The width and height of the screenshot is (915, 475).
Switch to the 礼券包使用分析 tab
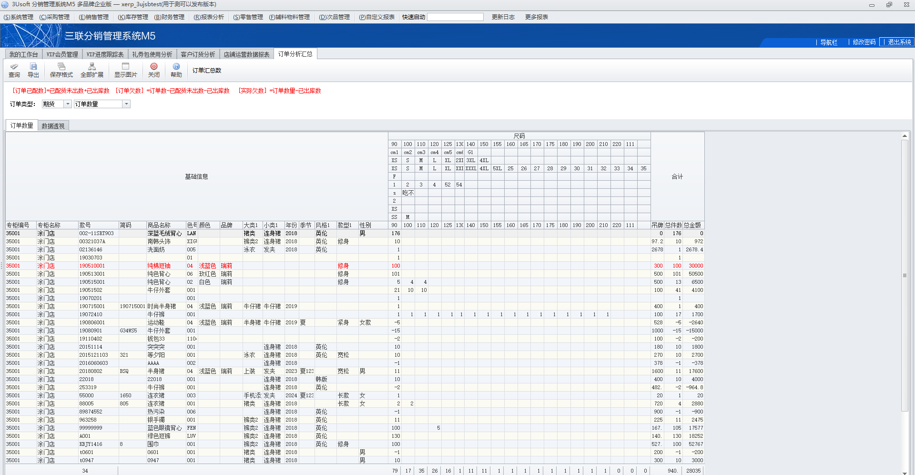[x=152, y=54]
